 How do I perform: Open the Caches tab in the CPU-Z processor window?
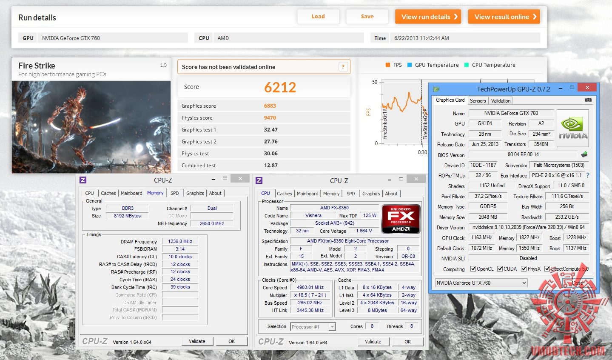click(285, 194)
